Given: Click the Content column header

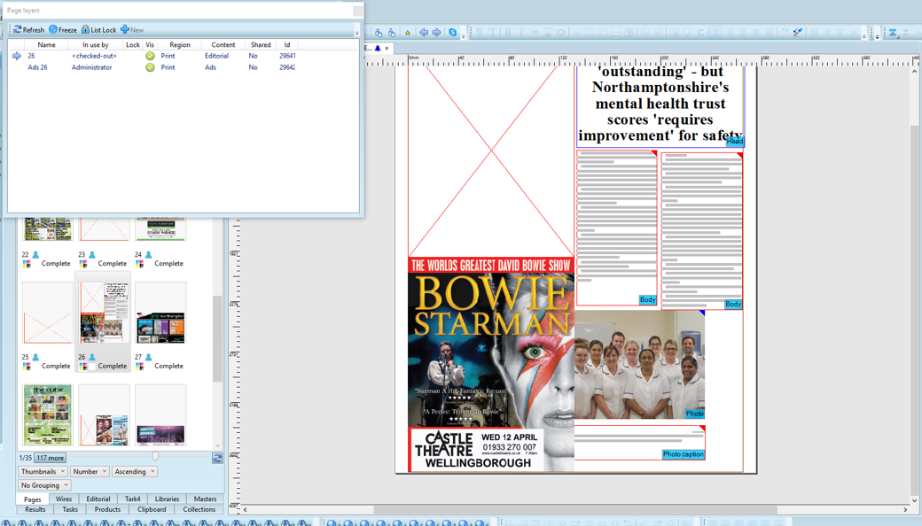Looking at the screenshot, I should pyautogui.click(x=223, y=44).
